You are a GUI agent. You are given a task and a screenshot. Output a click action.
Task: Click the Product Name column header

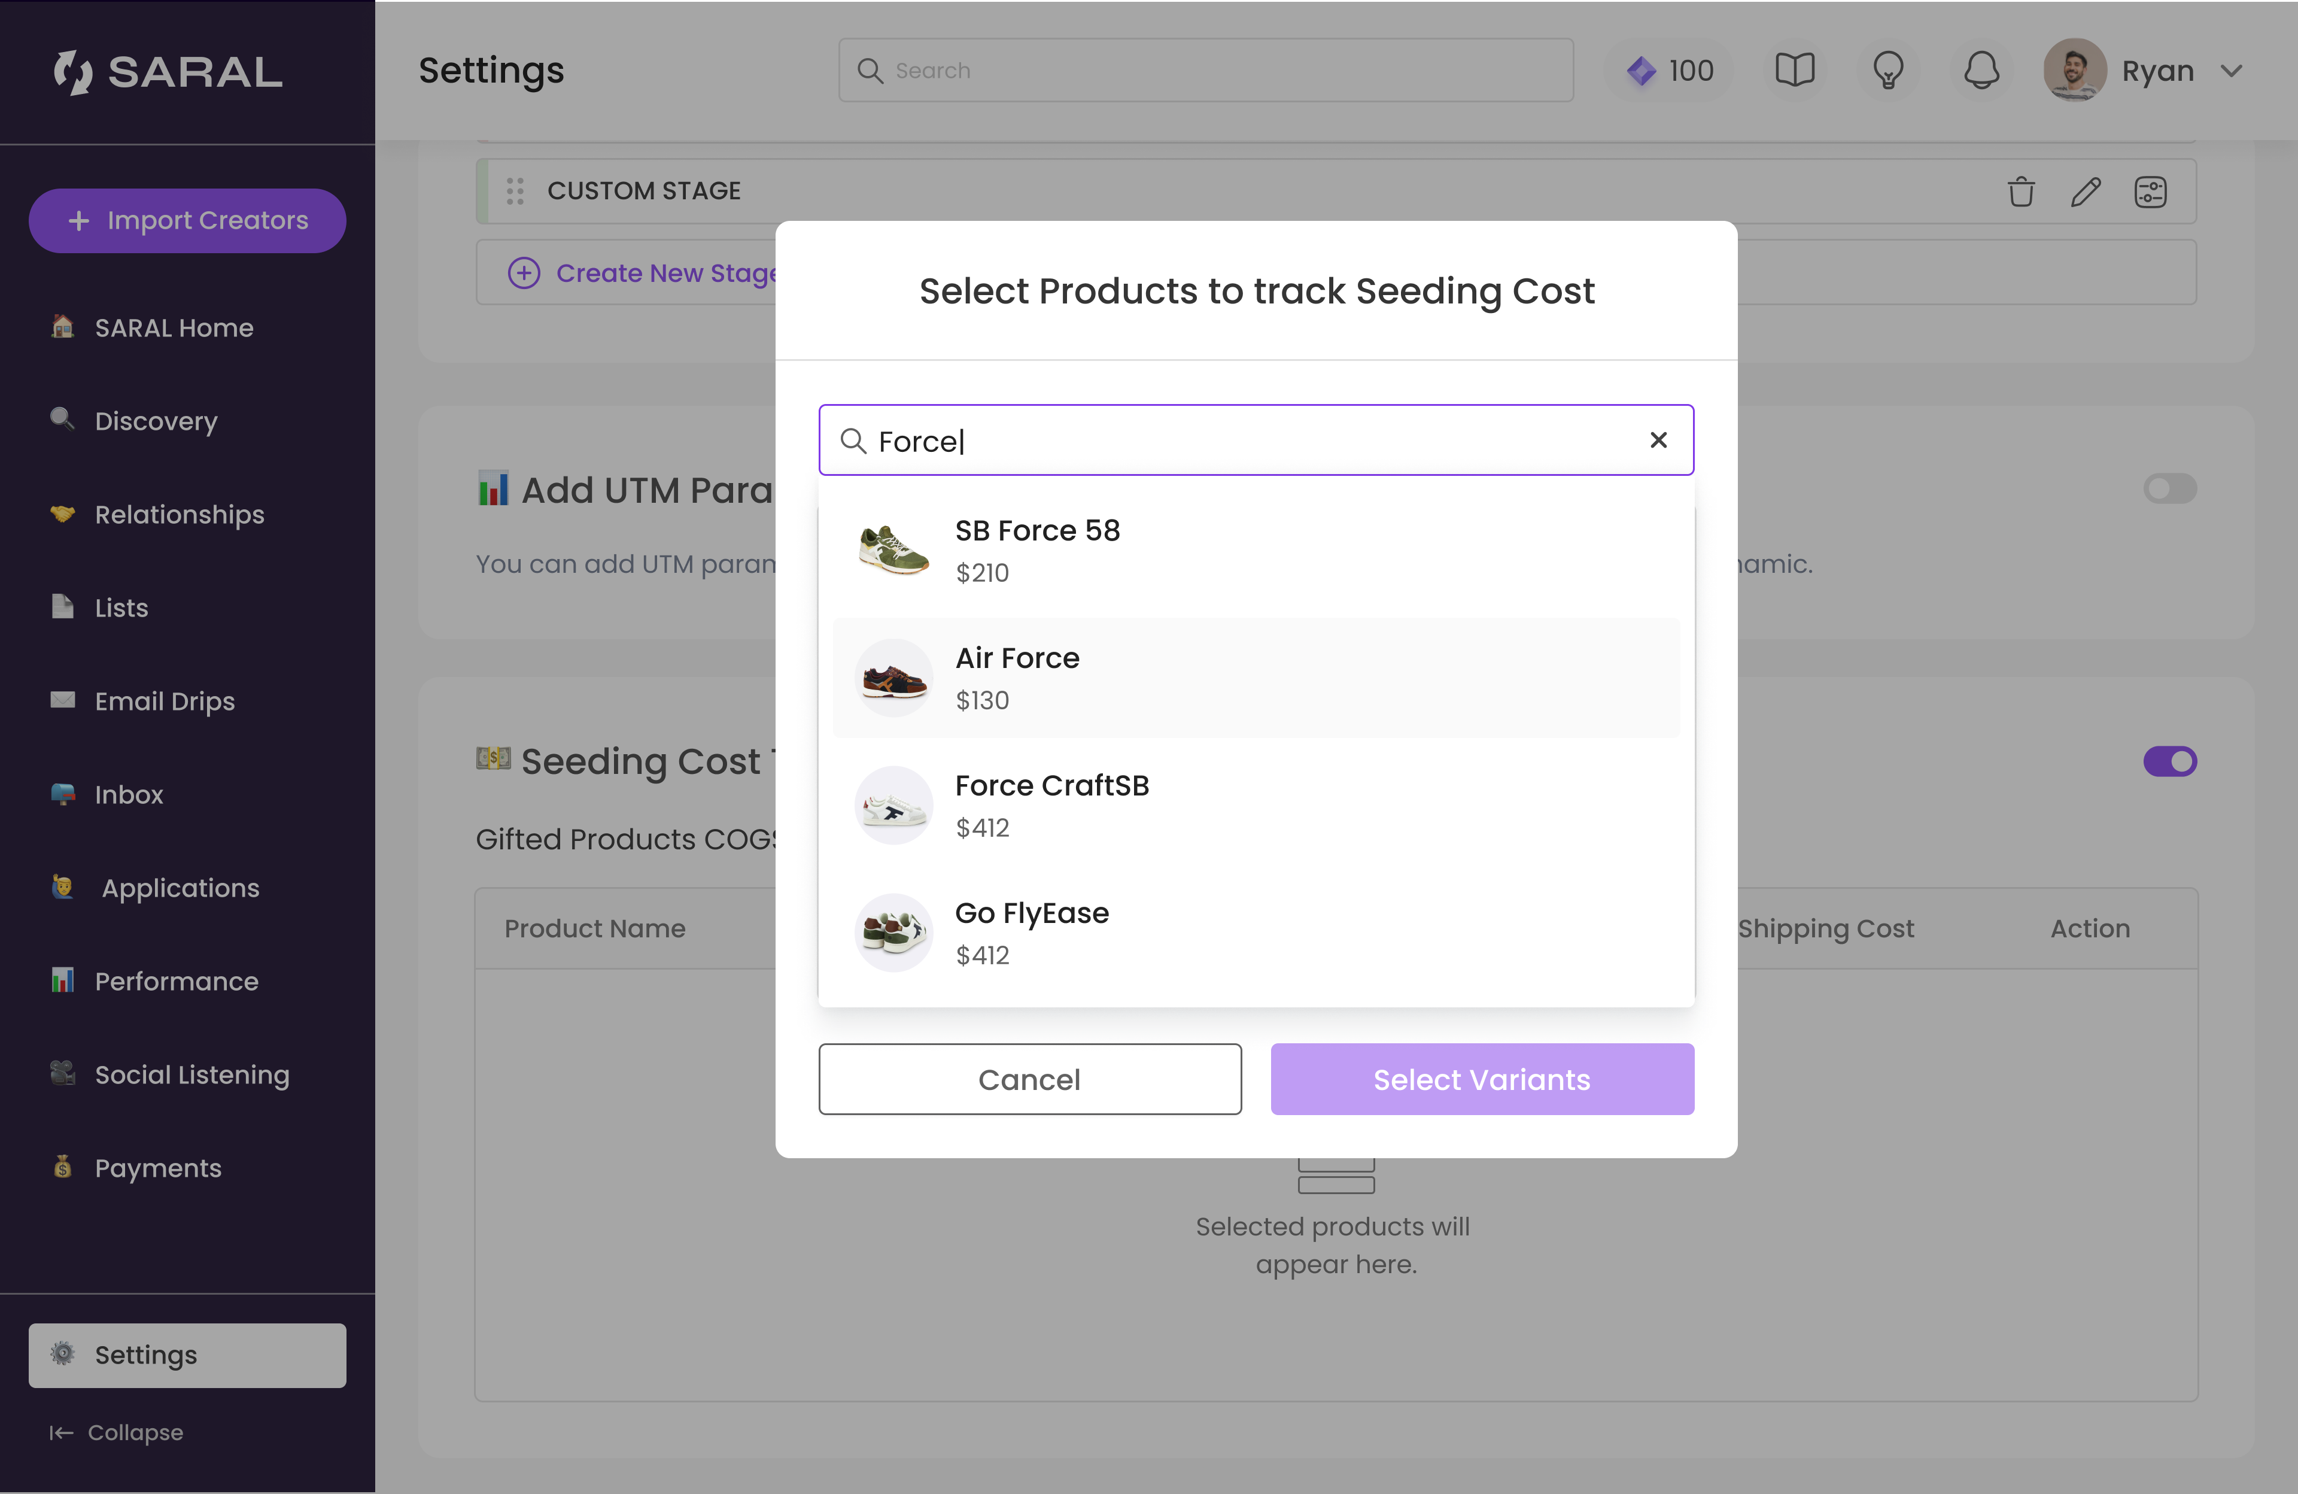coord(595,929)
